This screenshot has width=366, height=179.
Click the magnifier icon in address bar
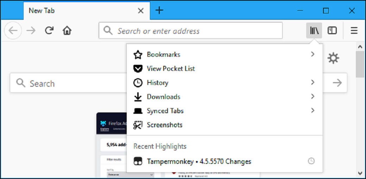coord(108,30)
